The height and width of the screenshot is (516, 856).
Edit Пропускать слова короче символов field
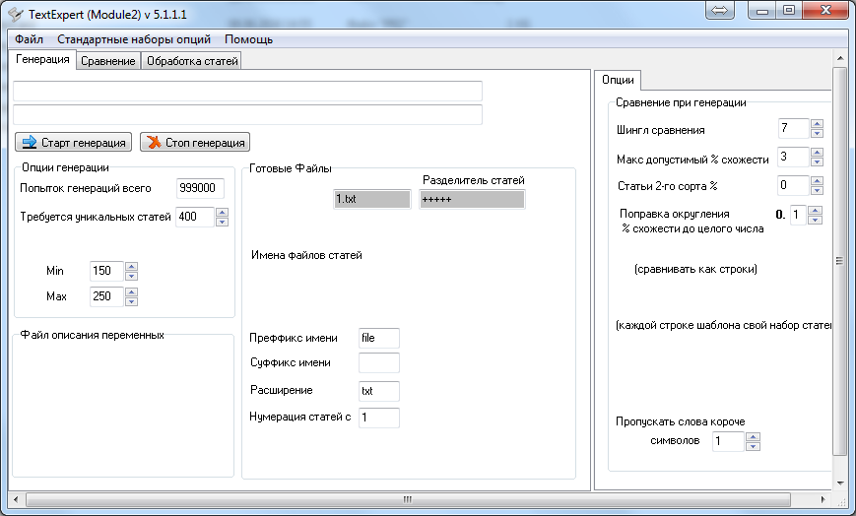click(x=728, y=441)
